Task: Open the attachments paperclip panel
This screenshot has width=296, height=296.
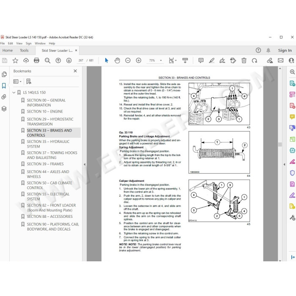Action: pyautogui.click(x=4, y=97)
